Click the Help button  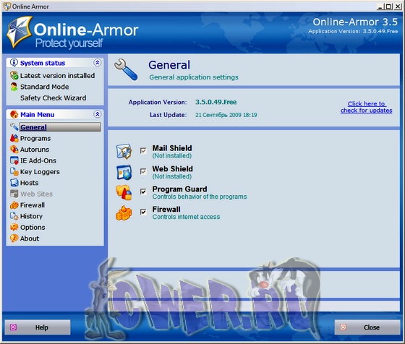38,327
